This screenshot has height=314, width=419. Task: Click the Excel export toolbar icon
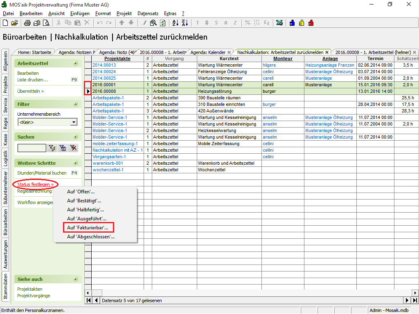pyautogui.click(x=279, y=23)
